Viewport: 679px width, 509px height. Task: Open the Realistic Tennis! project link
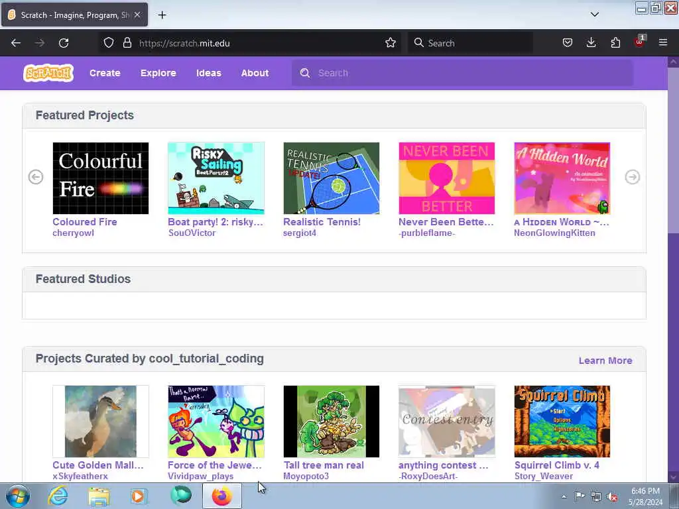[x=322, y=222]
